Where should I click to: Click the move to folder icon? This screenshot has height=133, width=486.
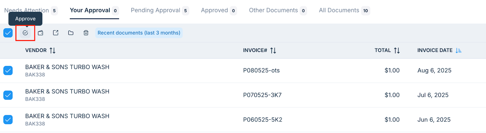pos(71,33)
